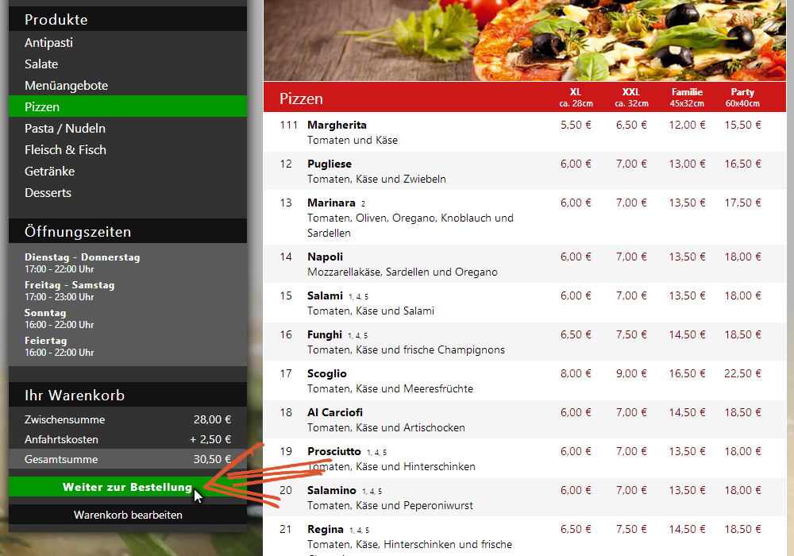Click the Pugliese pizza name

click(x=330, y=164)
